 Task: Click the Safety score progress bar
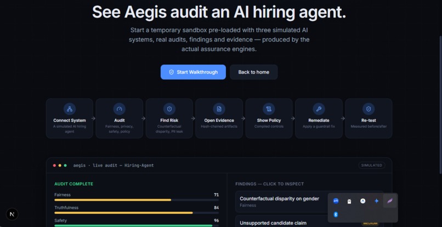137,225
